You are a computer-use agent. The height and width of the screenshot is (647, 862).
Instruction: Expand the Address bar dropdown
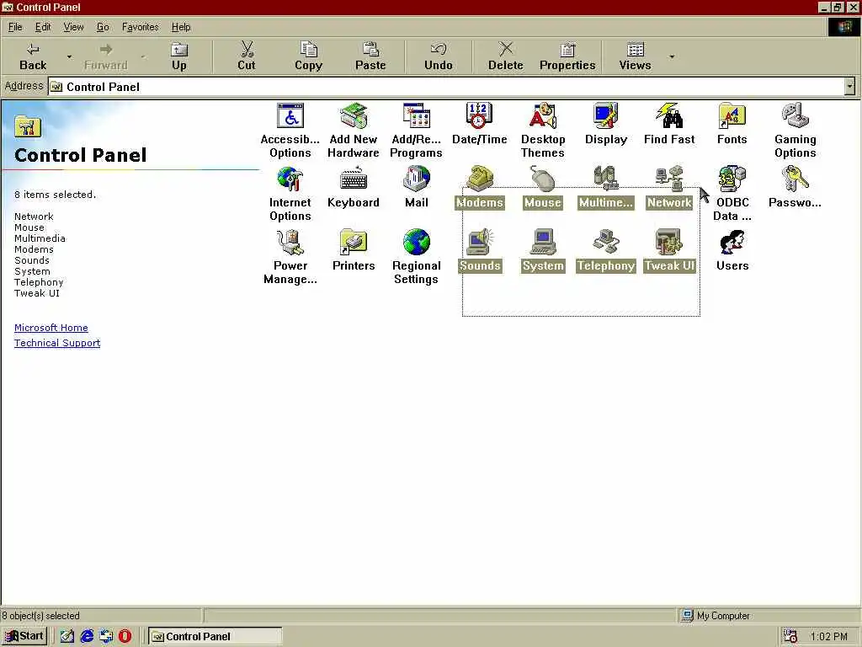click(x=850, y=87)
